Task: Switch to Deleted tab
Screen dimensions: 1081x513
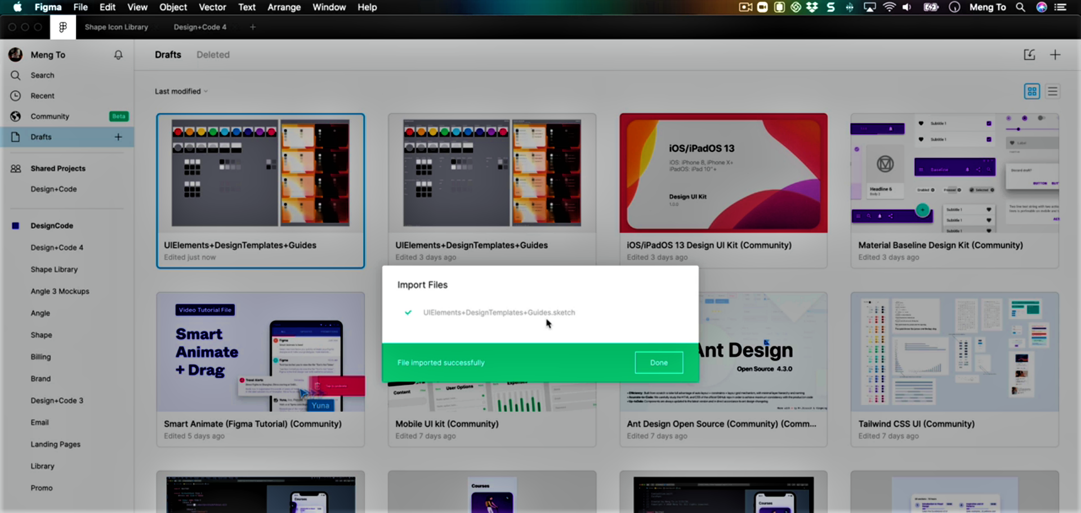Action: [213, 55]
